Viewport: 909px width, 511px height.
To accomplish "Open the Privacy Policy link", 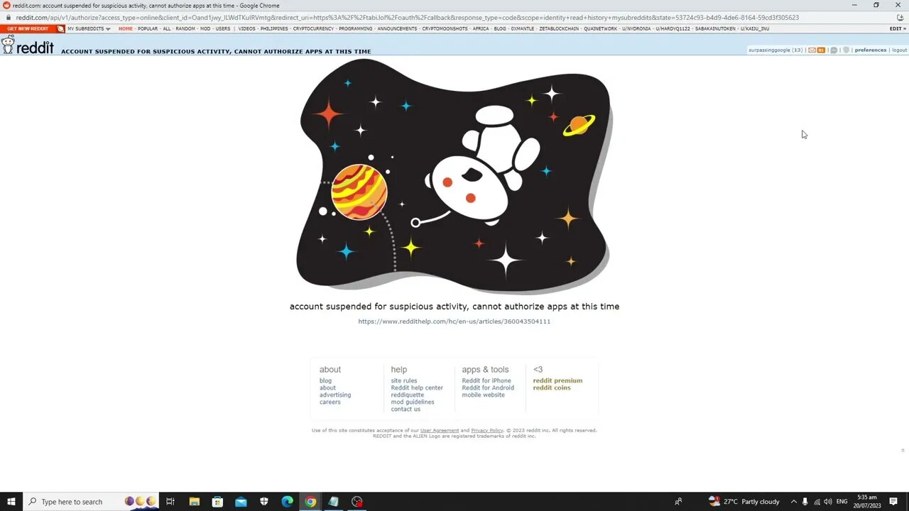I will coord(487,430).
